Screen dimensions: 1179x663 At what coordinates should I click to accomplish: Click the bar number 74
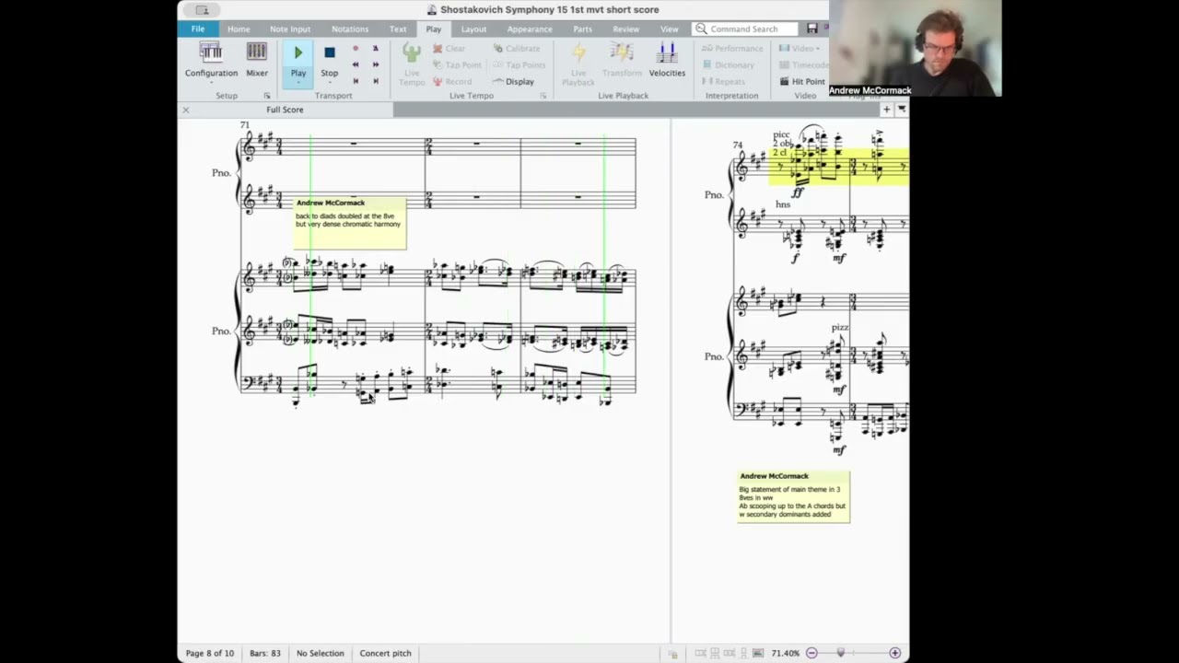(738, 145)
